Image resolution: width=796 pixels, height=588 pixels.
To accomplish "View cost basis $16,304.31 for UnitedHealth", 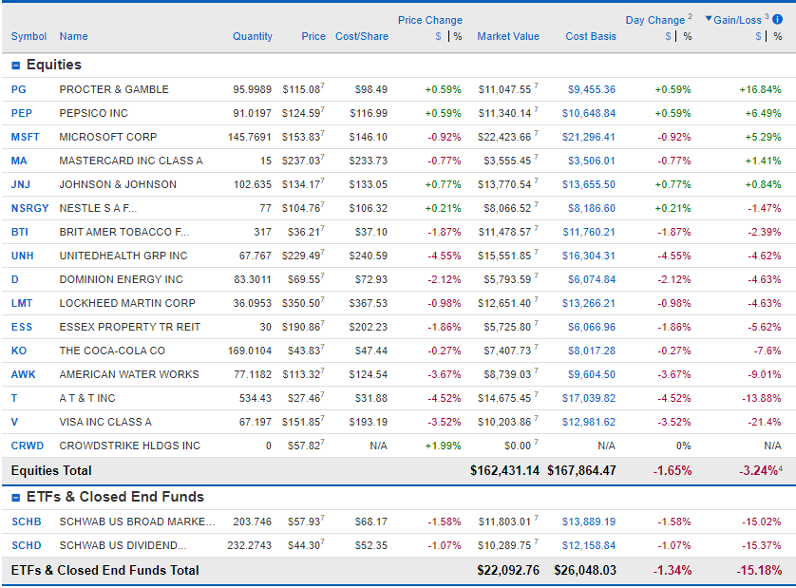I will coord(589,256).
